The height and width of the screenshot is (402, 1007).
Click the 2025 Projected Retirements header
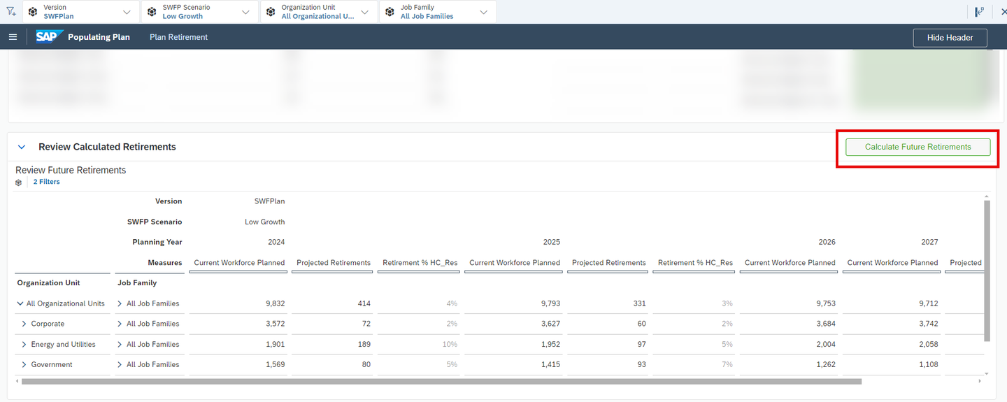click(609, 263)
